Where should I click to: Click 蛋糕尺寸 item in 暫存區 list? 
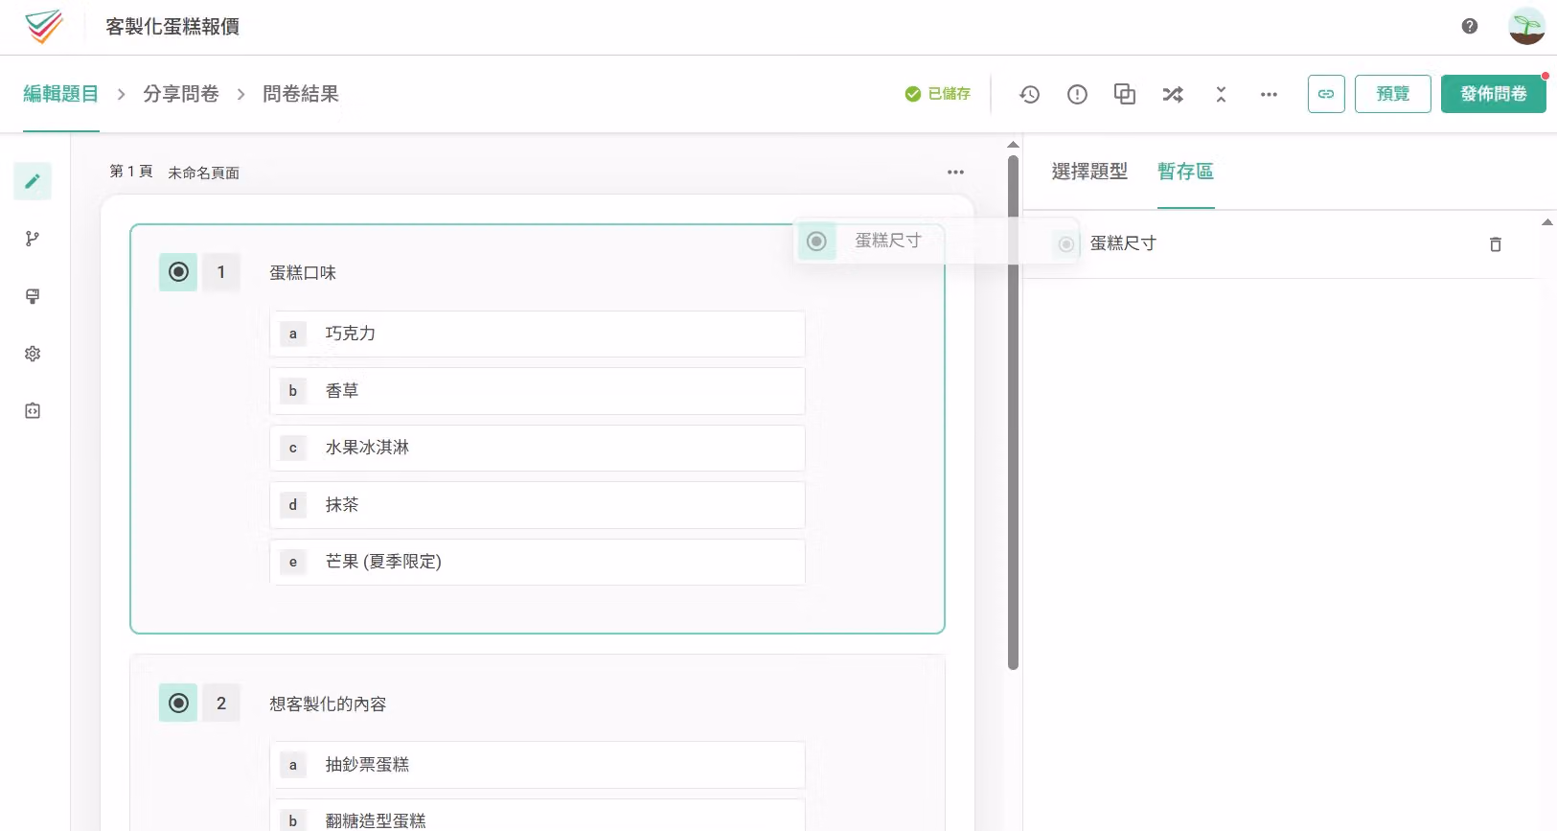tap(1281, 244)
